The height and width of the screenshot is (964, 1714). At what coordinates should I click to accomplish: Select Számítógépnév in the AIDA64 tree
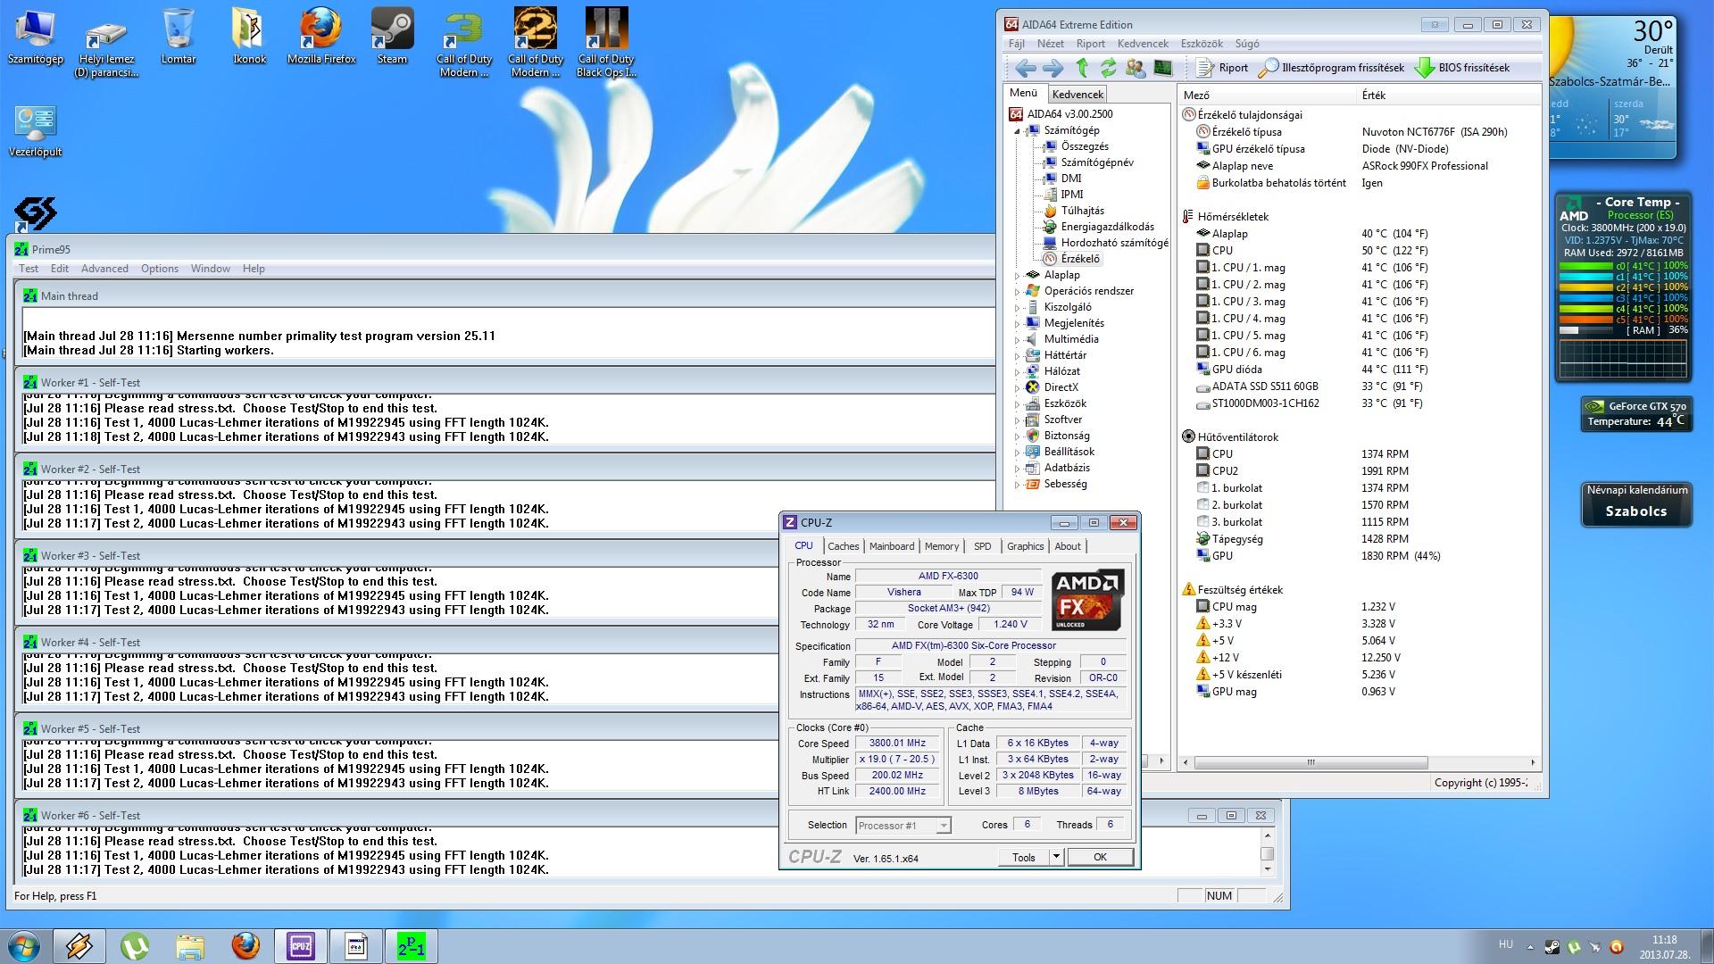coord(1097,162)
